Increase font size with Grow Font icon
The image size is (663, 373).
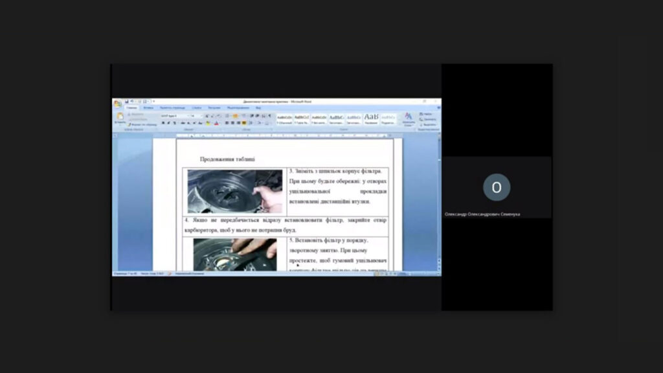point(207,116)
